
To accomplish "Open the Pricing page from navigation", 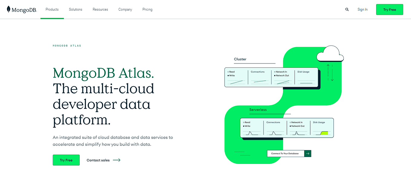I will click(x=147, y=9).
